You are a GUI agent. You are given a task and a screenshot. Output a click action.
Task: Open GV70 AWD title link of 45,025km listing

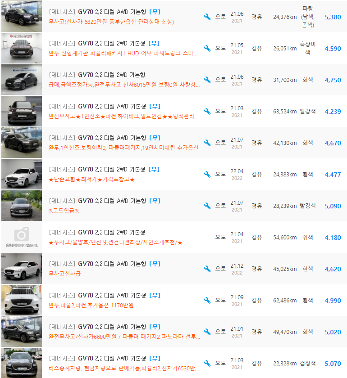[x=105, y=264]
